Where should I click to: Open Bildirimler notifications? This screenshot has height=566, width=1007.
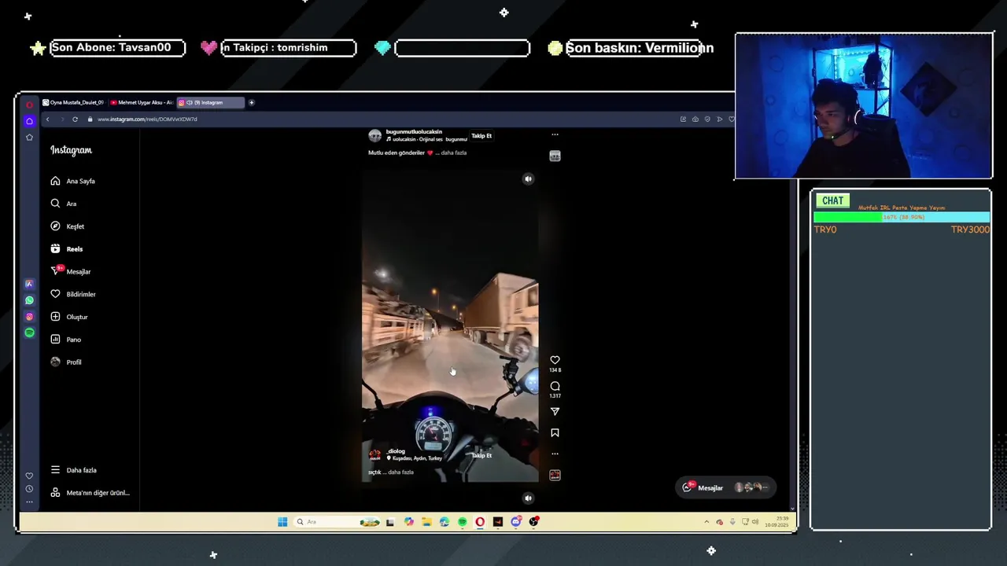tap(72, 294)
